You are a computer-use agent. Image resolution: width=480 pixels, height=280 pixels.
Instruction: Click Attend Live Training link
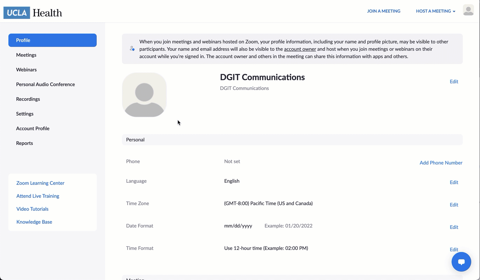(x=38, y=196)
